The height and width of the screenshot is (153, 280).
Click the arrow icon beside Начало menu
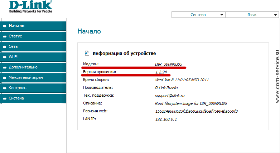5,26
